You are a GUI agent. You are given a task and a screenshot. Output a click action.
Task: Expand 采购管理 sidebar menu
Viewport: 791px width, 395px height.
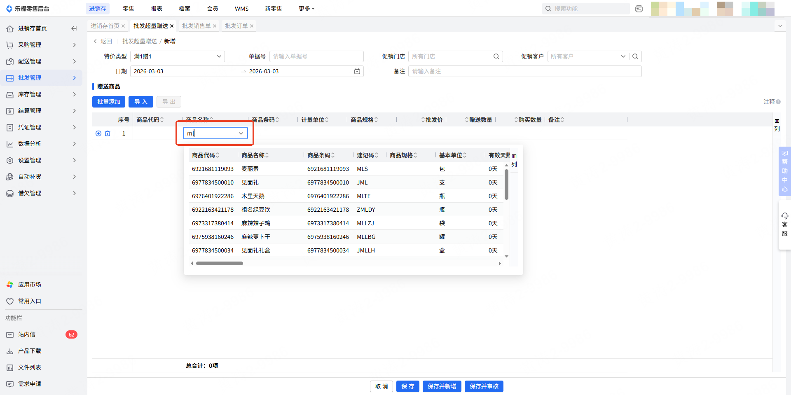coord(41,45)
